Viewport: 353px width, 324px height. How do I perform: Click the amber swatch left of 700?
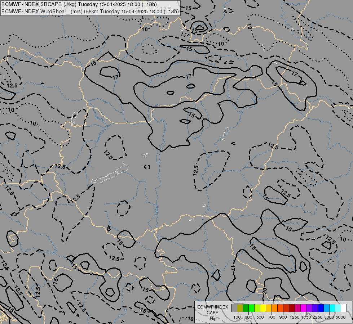[x=269, y=308]
